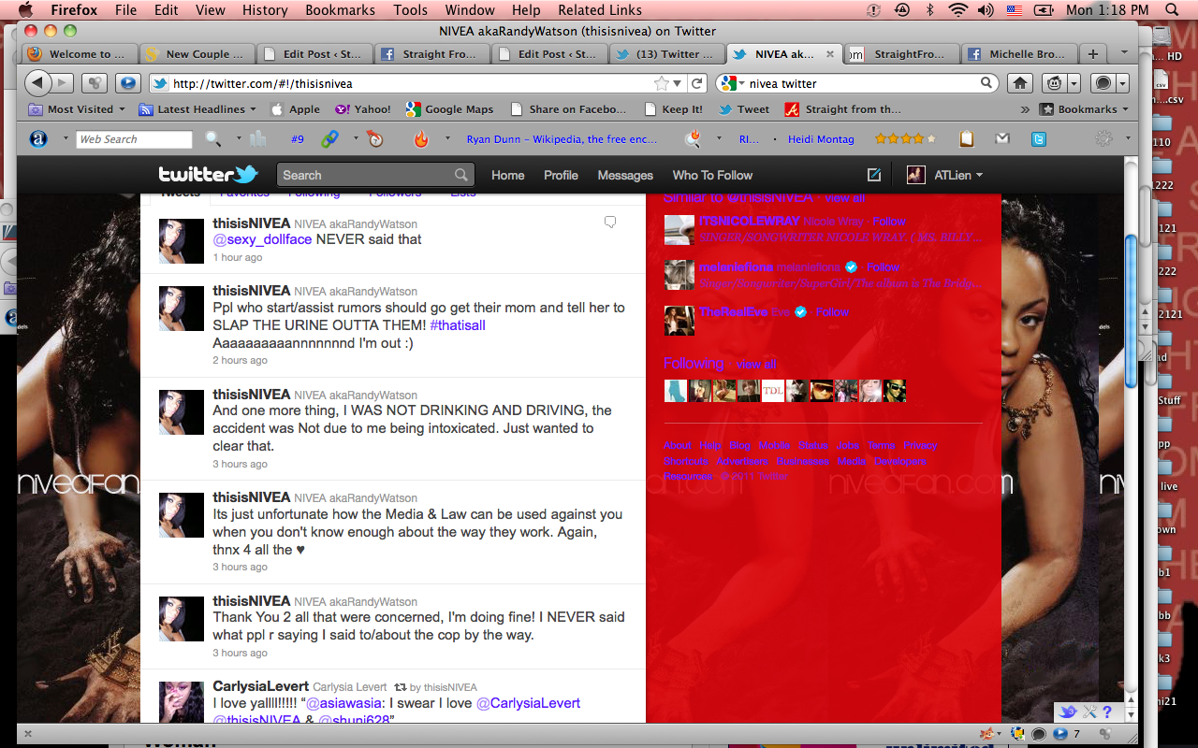Open the History menu in the menu bar
The width and height of the screenshot is (1198, 748).
[265, 10]
